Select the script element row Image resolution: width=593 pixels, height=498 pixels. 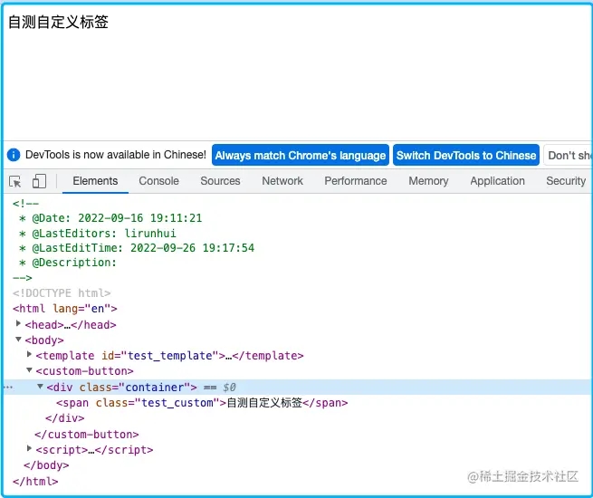(x=94, y=450)
